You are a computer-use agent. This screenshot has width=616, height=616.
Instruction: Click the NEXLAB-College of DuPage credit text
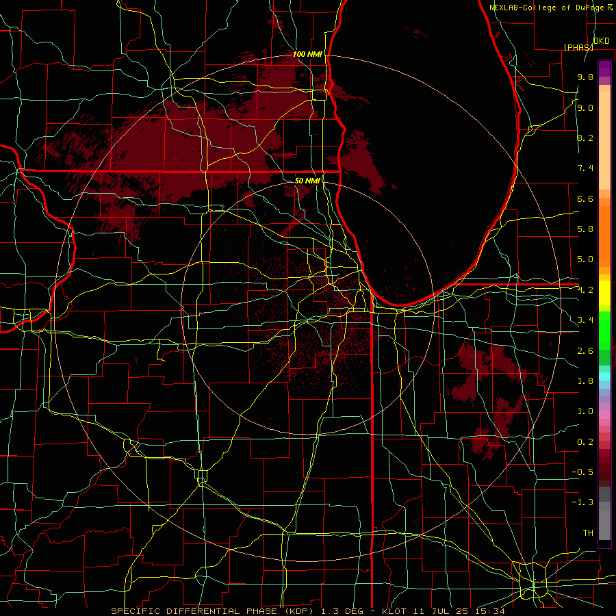548,8
